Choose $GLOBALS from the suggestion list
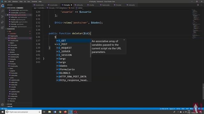204x114 pixels. [74, 73]
